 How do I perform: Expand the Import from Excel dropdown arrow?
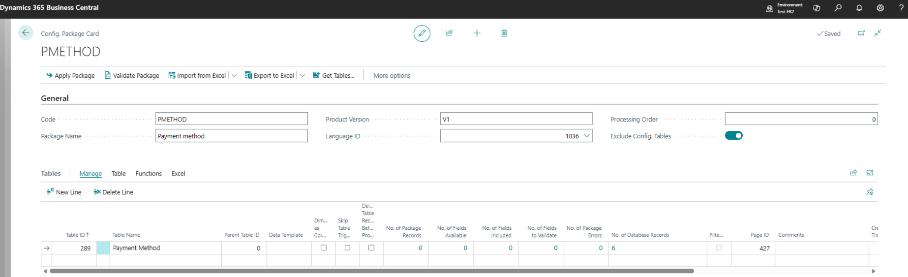pos(235,75)
